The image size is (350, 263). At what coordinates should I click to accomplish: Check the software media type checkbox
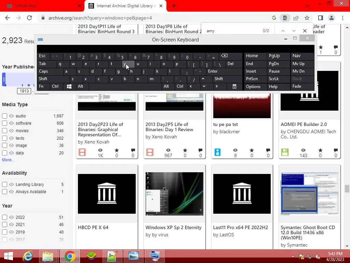click(x=4, y=123)
